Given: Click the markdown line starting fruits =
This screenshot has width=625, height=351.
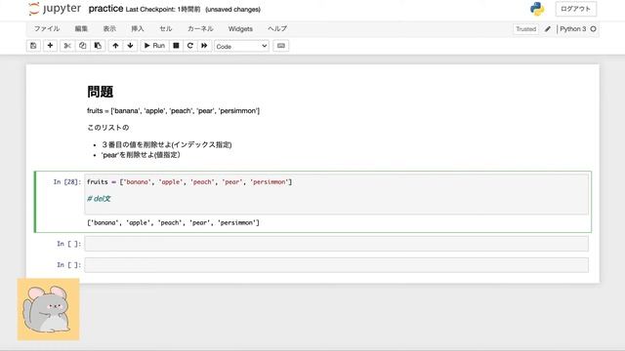Looking at the screenshot, I should tap(174, 111).
